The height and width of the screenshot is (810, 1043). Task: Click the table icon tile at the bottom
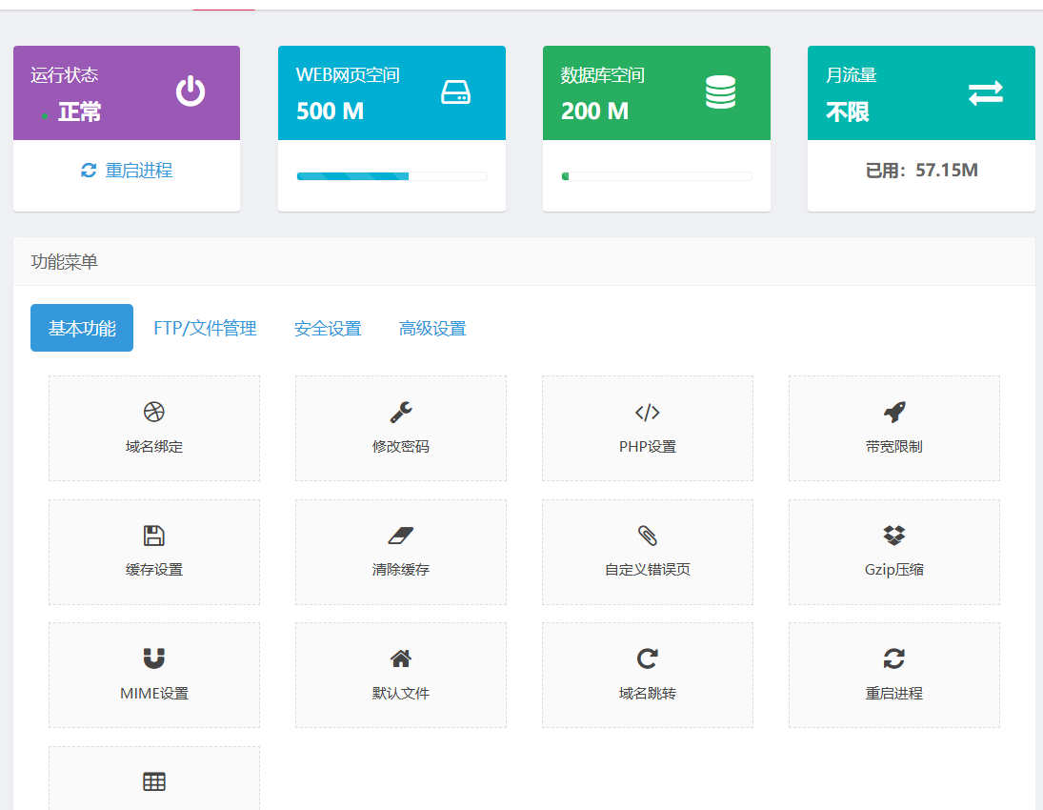[x=153, y=780]
